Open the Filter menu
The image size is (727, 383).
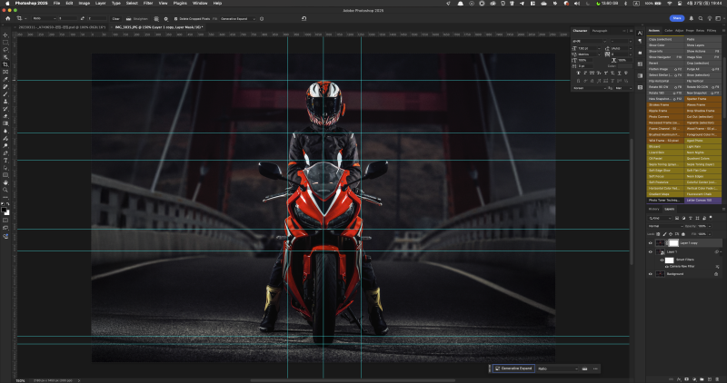(146, 4)
